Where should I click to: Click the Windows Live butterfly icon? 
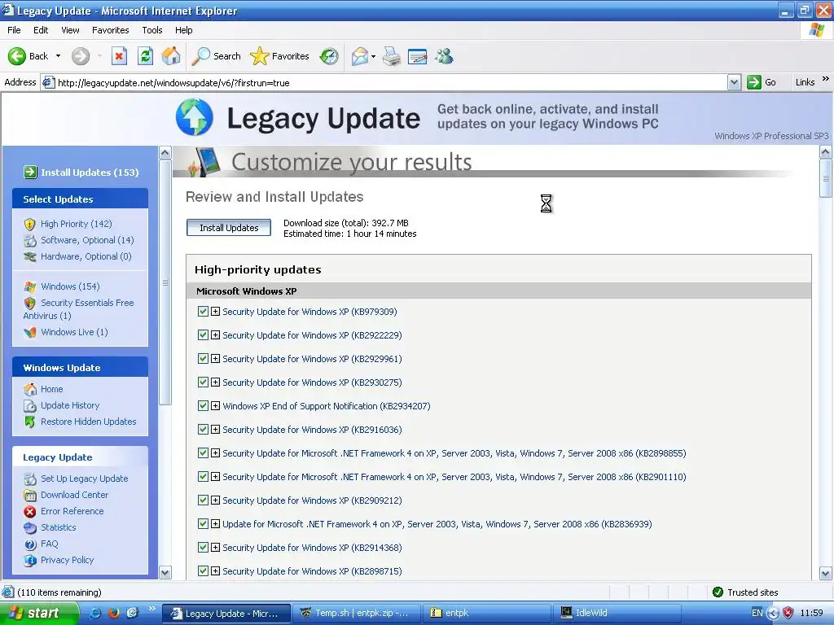tap(30, 332)
